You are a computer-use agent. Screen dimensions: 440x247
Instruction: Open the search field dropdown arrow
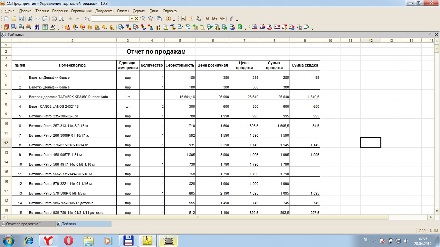click(131, 19)
